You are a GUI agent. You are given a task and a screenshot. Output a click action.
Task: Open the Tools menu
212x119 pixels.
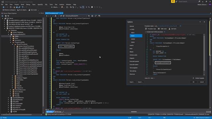pyautogui.click(x=51, y=4)
